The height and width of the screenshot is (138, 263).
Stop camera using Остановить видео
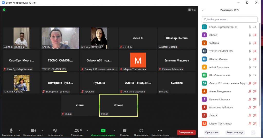click(x=33, y=131)
